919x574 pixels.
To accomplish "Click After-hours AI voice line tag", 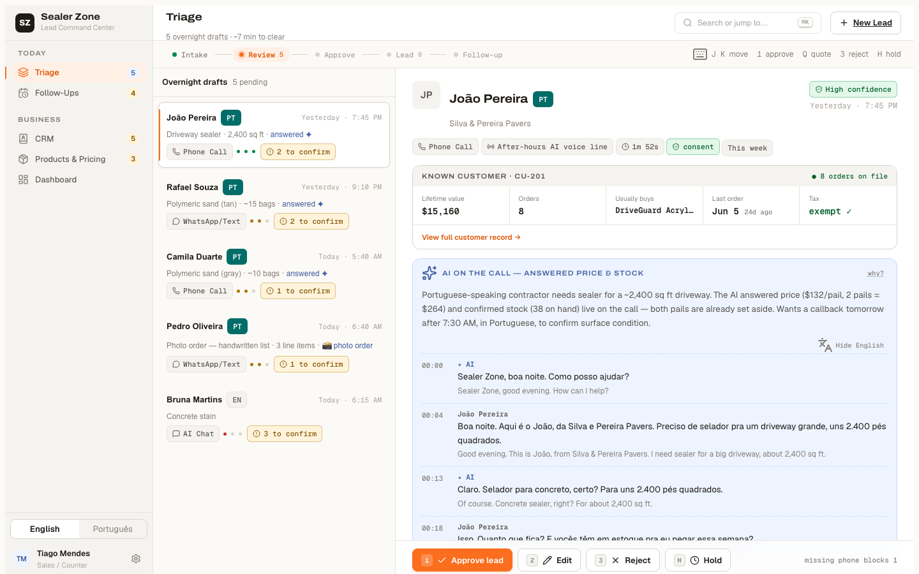I will click(x=547, y=147).
